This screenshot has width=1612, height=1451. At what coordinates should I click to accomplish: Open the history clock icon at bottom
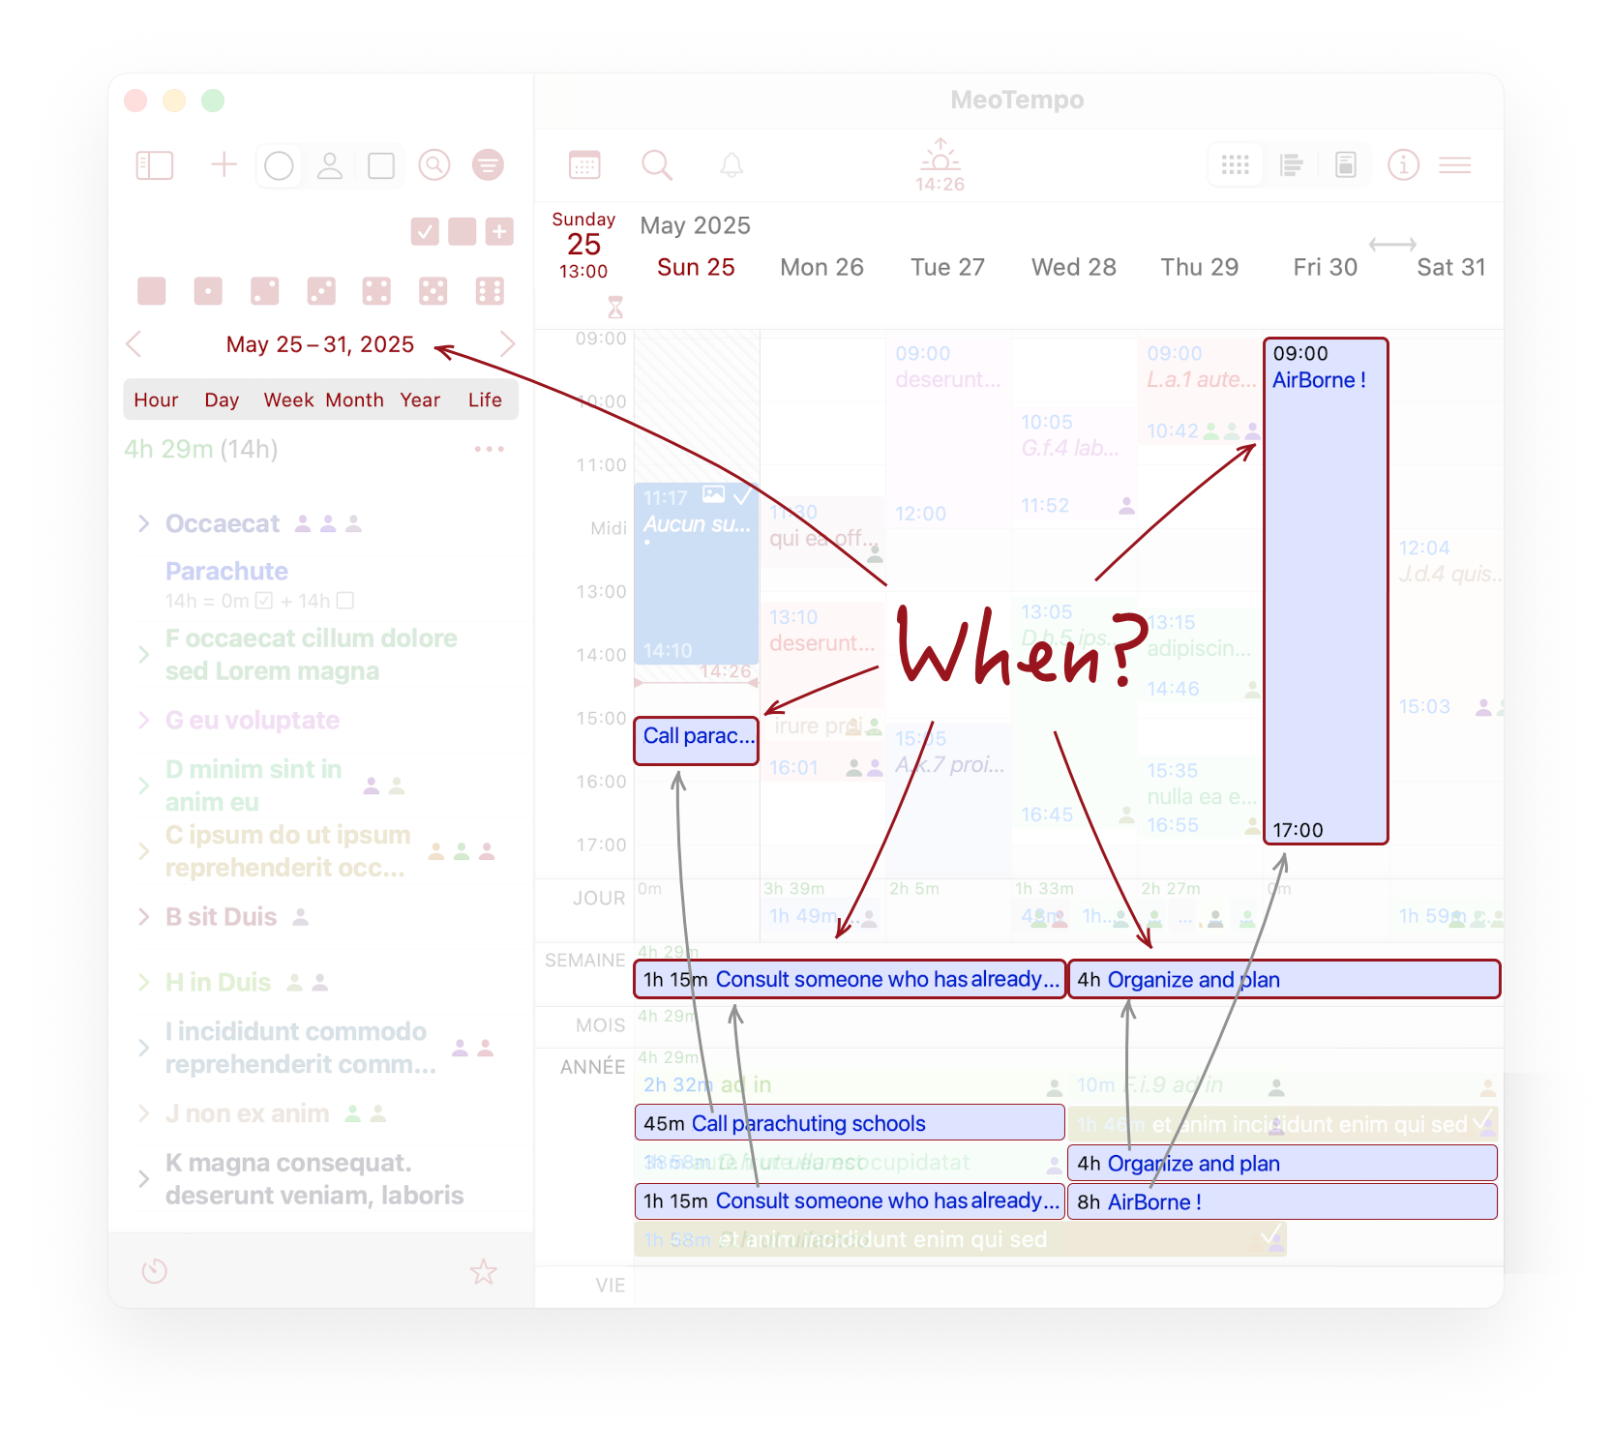pos(155,1271)
